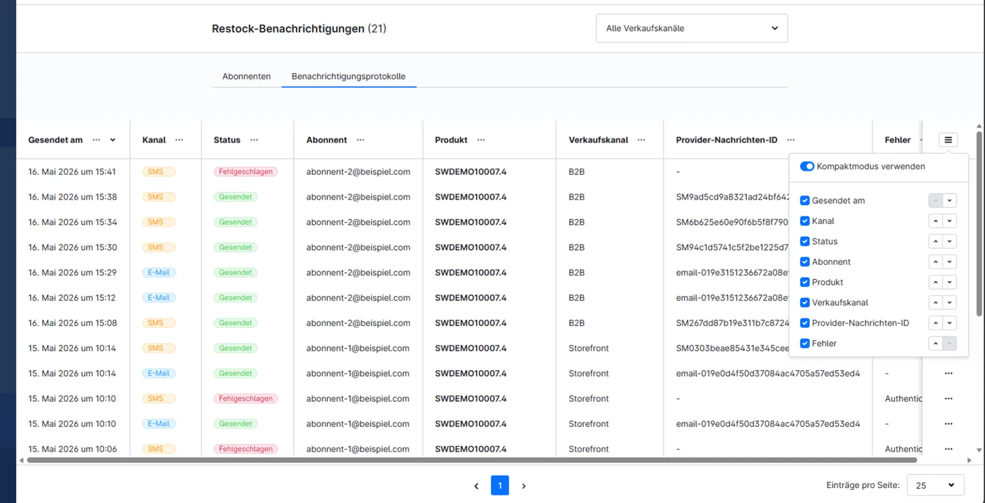Screen dimensions: 985x503
Task: Move Gesendet am column down
Action: click(949, 201)
